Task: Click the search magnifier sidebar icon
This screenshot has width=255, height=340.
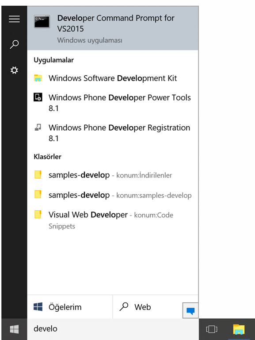Action: [14, 44]
